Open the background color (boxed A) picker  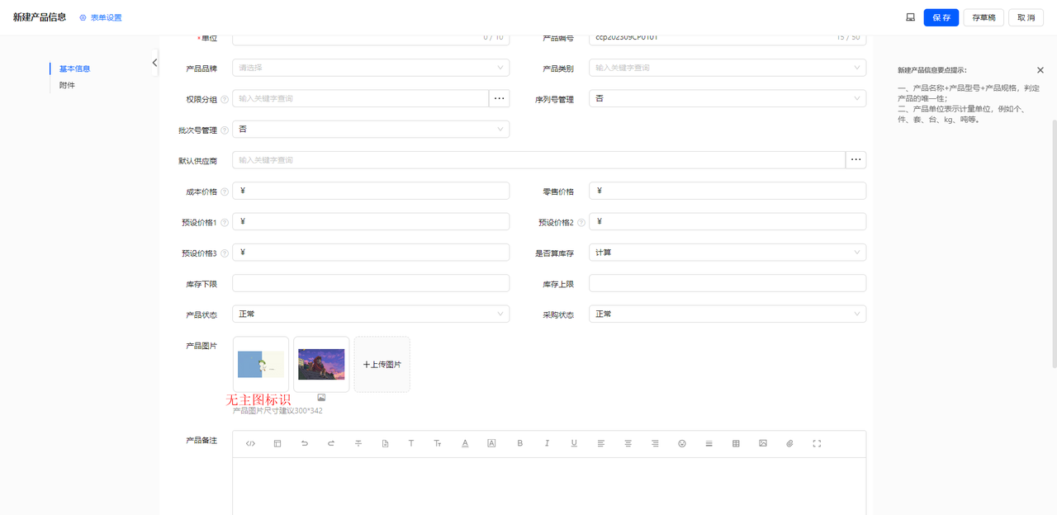pos(491,444)
